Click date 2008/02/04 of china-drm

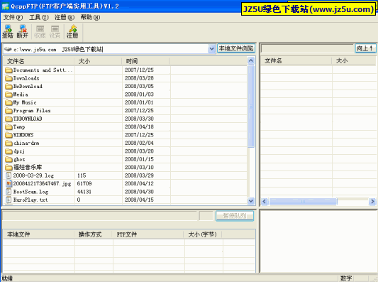(139, 143)
